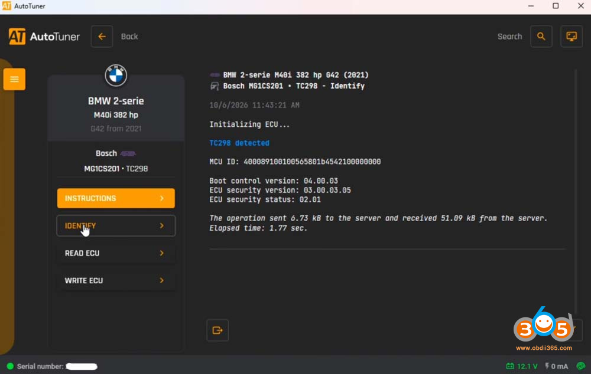Click the log title BMW 2-serie M40i
591x374 pixels.
(x=296, y=75)
